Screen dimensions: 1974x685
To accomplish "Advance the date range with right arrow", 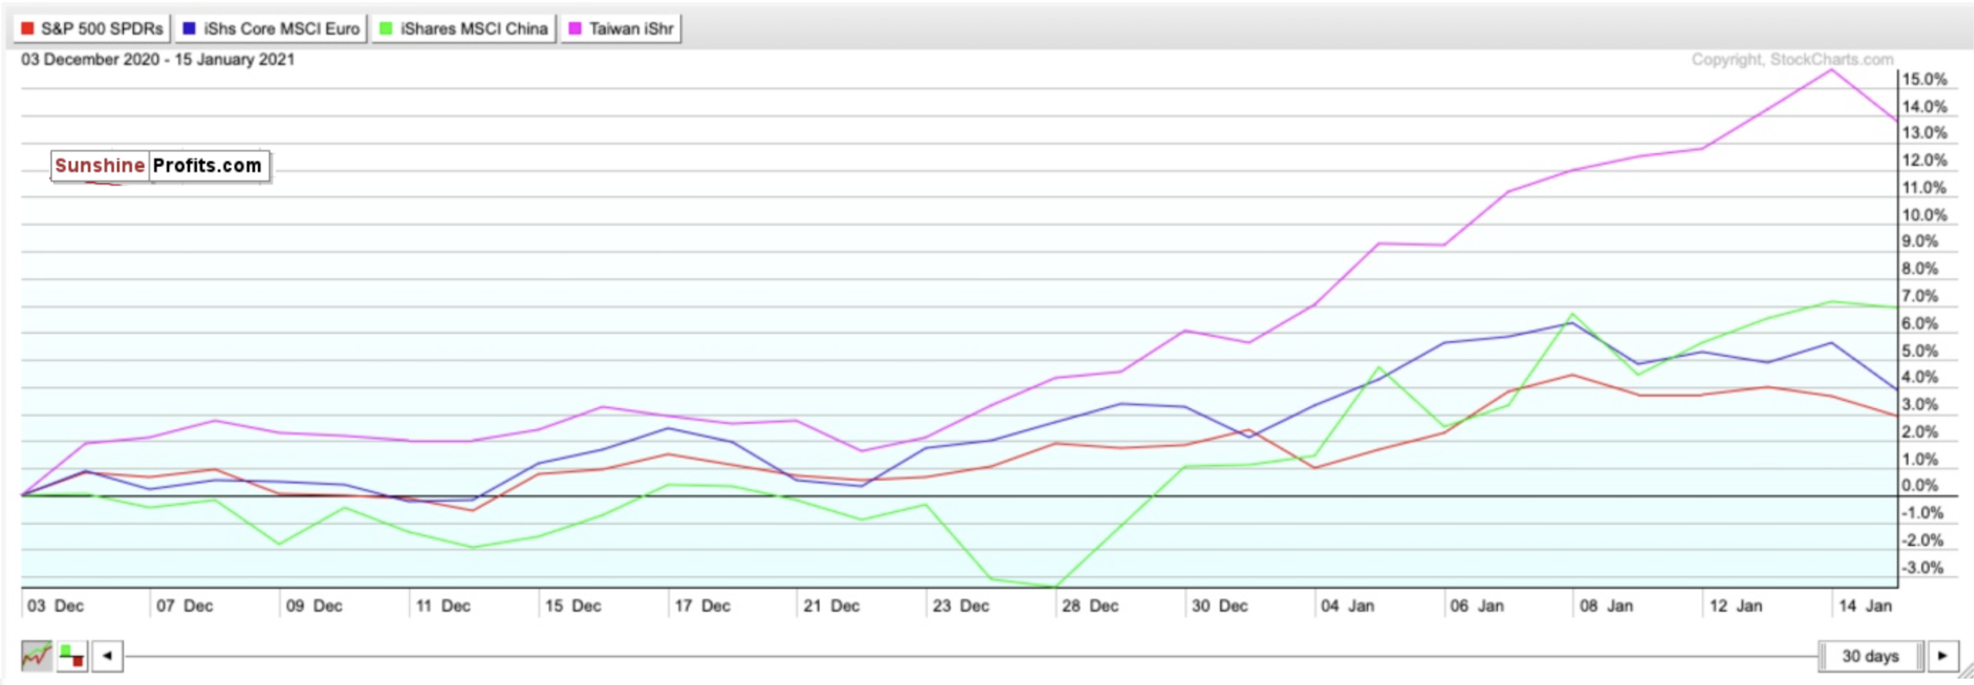I will pyautogui.click(x=1943, y=656).
